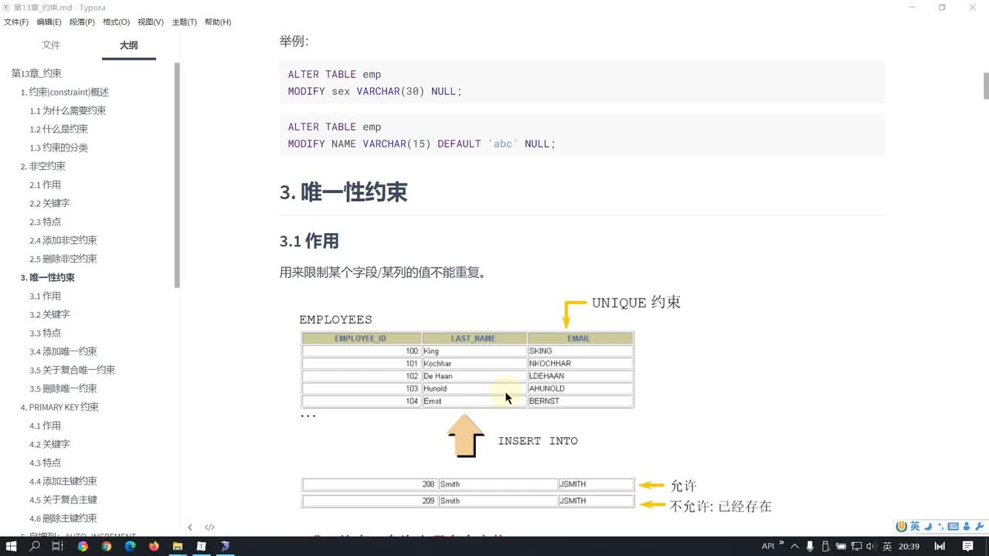The image size is (989, 556).
Task: Open IME settings wrench icon
Action: tap(978, 527)
